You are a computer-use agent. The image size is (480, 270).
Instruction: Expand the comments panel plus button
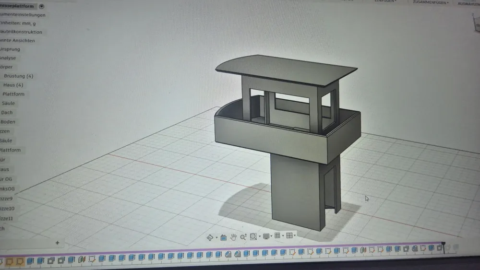point(57,243)
